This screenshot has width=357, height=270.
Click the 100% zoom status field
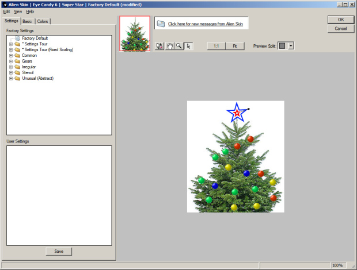coord(337,265)
